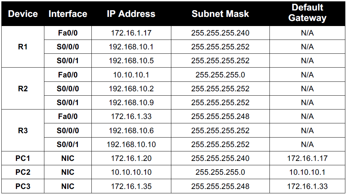Select subnet mask 255.255.255.248 for R3
The image size is (346, 194).
(x=220, y=117)
